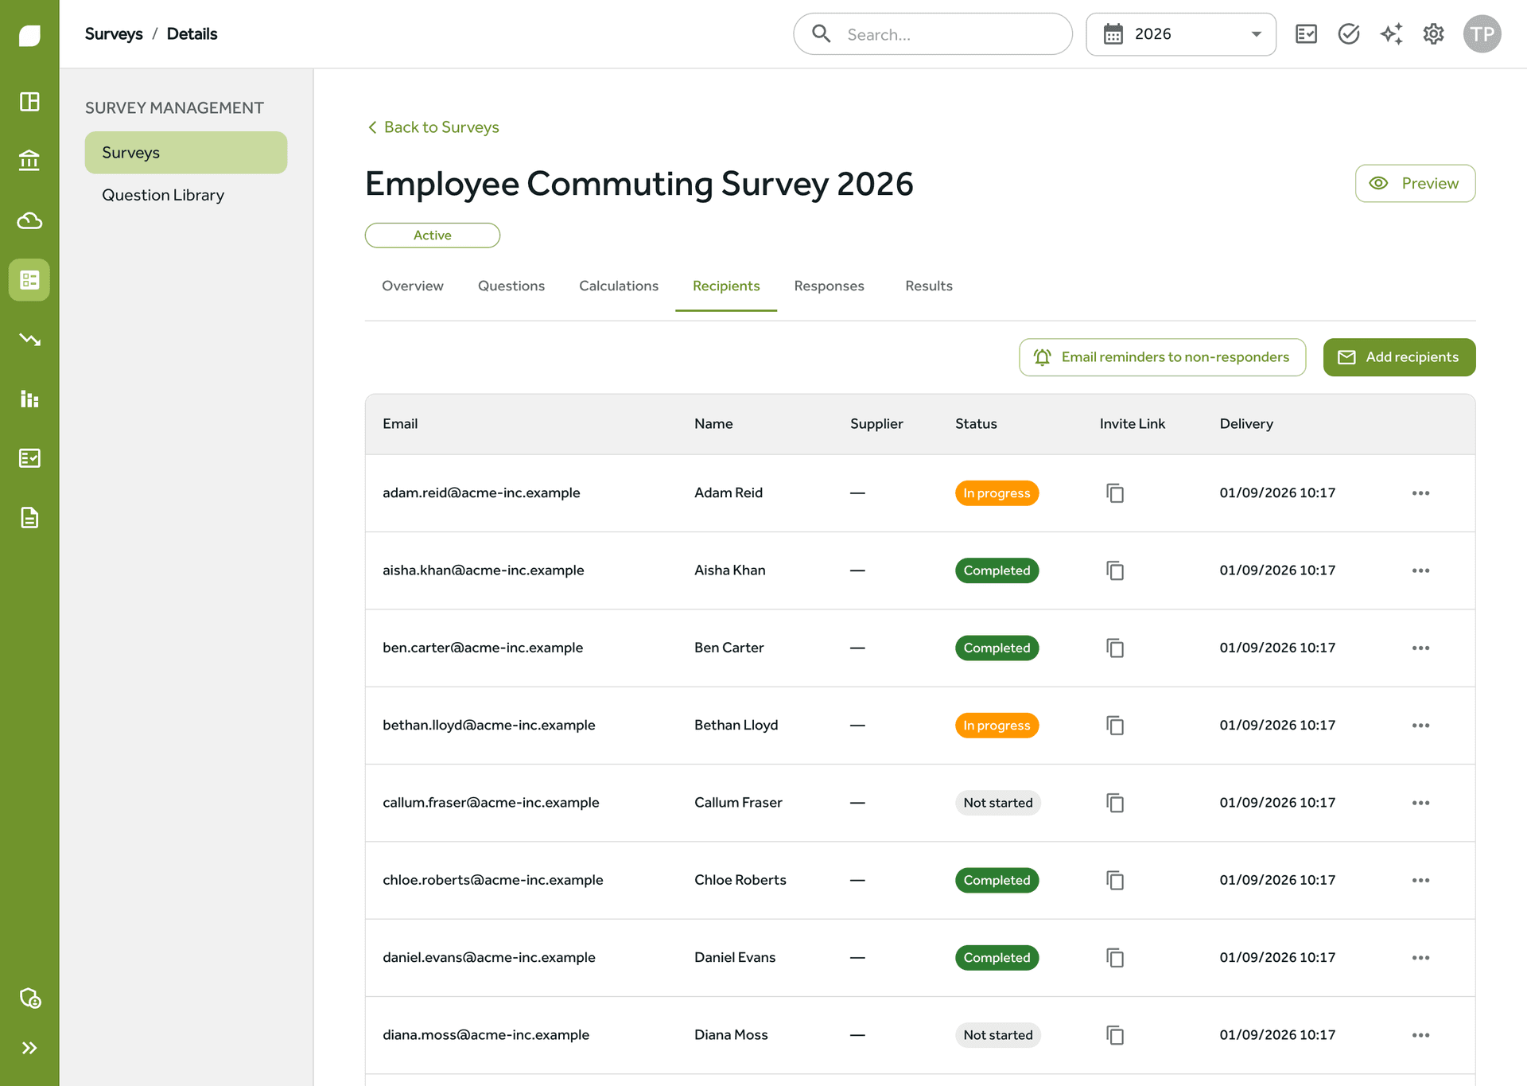Expand the sidebar with double chevron
This screenshot has height=1086, width=1527.
pyautogui.click(x=29, y=1048)
